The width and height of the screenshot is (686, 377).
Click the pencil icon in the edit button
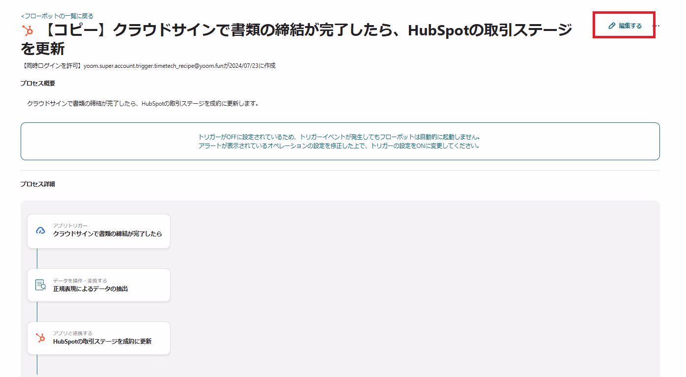click(x=612, y=26)
